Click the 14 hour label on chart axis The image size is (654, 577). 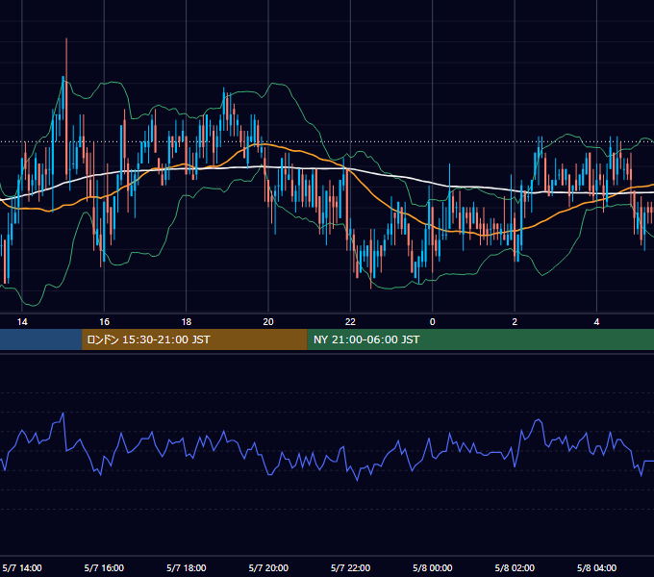click(22, 322)
